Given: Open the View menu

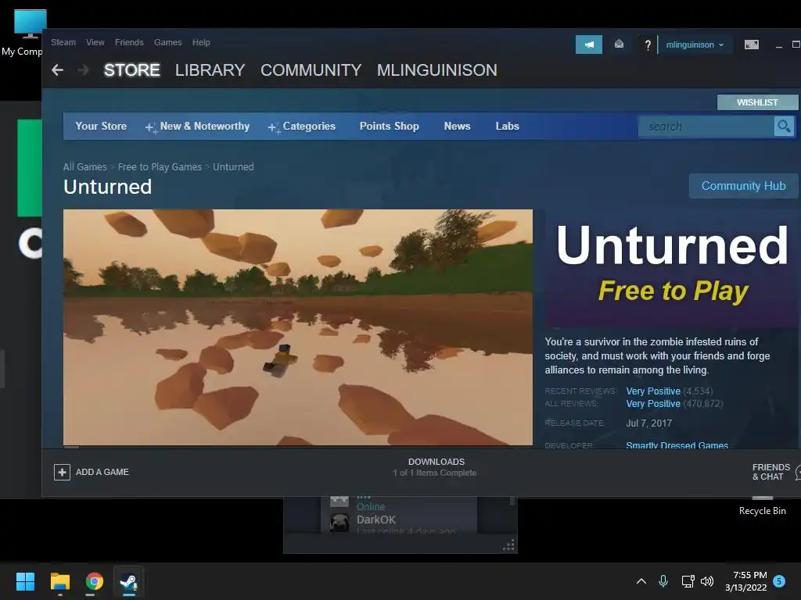Looking at the screenshot, I should (95, 42).
